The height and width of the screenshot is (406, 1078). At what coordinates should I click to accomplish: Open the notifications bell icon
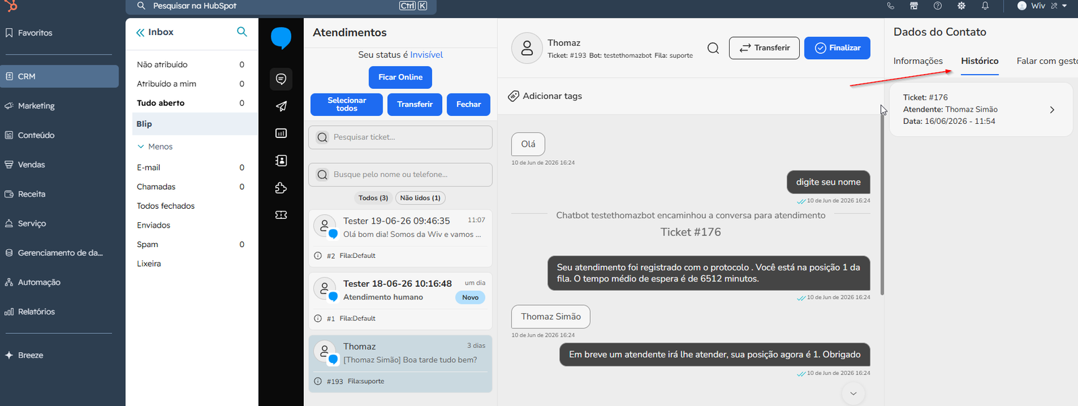point(985,5)
